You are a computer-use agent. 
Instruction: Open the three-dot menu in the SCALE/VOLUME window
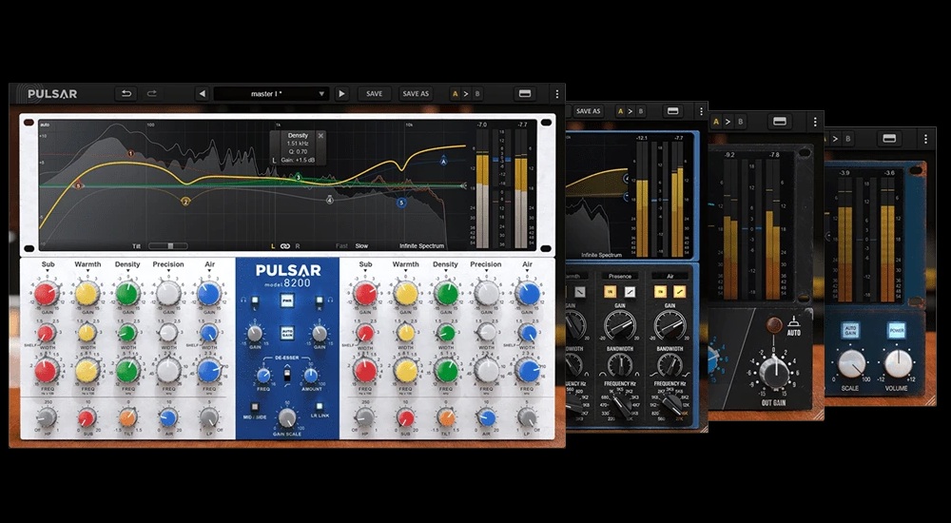pos(925,139)
